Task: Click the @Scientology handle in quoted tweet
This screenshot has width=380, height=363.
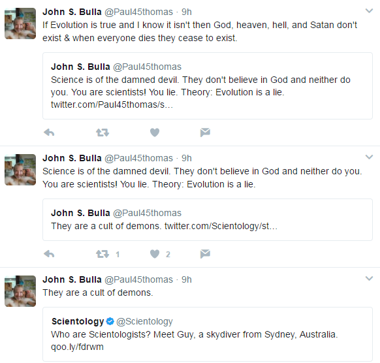Action: tap(144, 322)
